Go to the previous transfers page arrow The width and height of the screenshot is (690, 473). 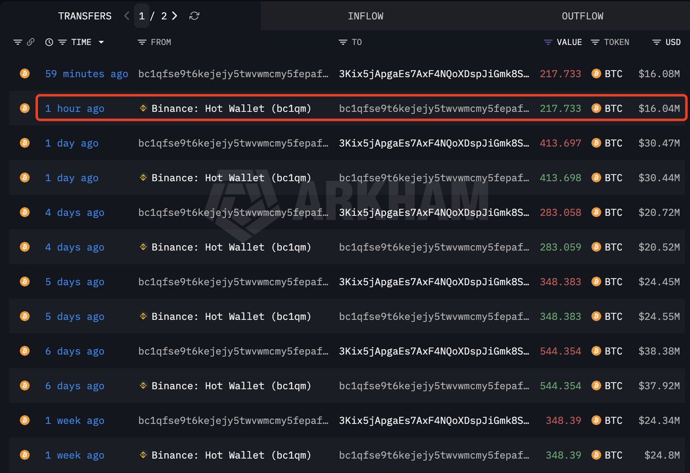(127, 16)
